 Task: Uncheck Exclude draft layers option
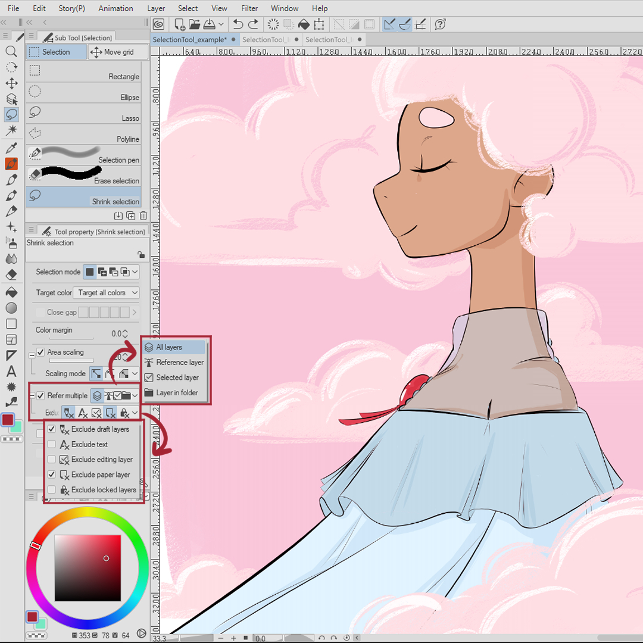tap(52, 429)
